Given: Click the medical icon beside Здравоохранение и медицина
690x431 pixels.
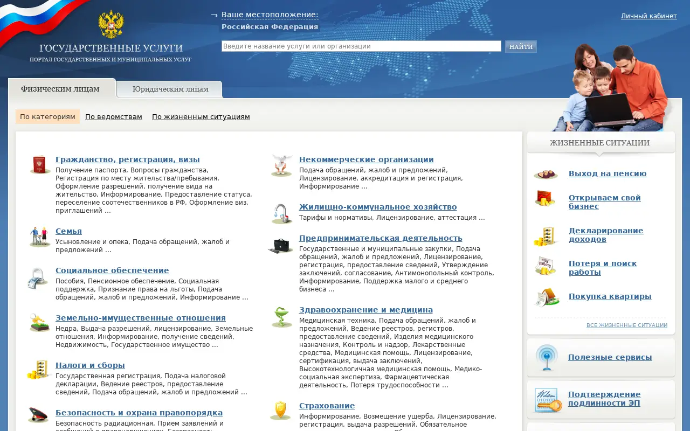Looking at the screenshot, I should point(281,317).
